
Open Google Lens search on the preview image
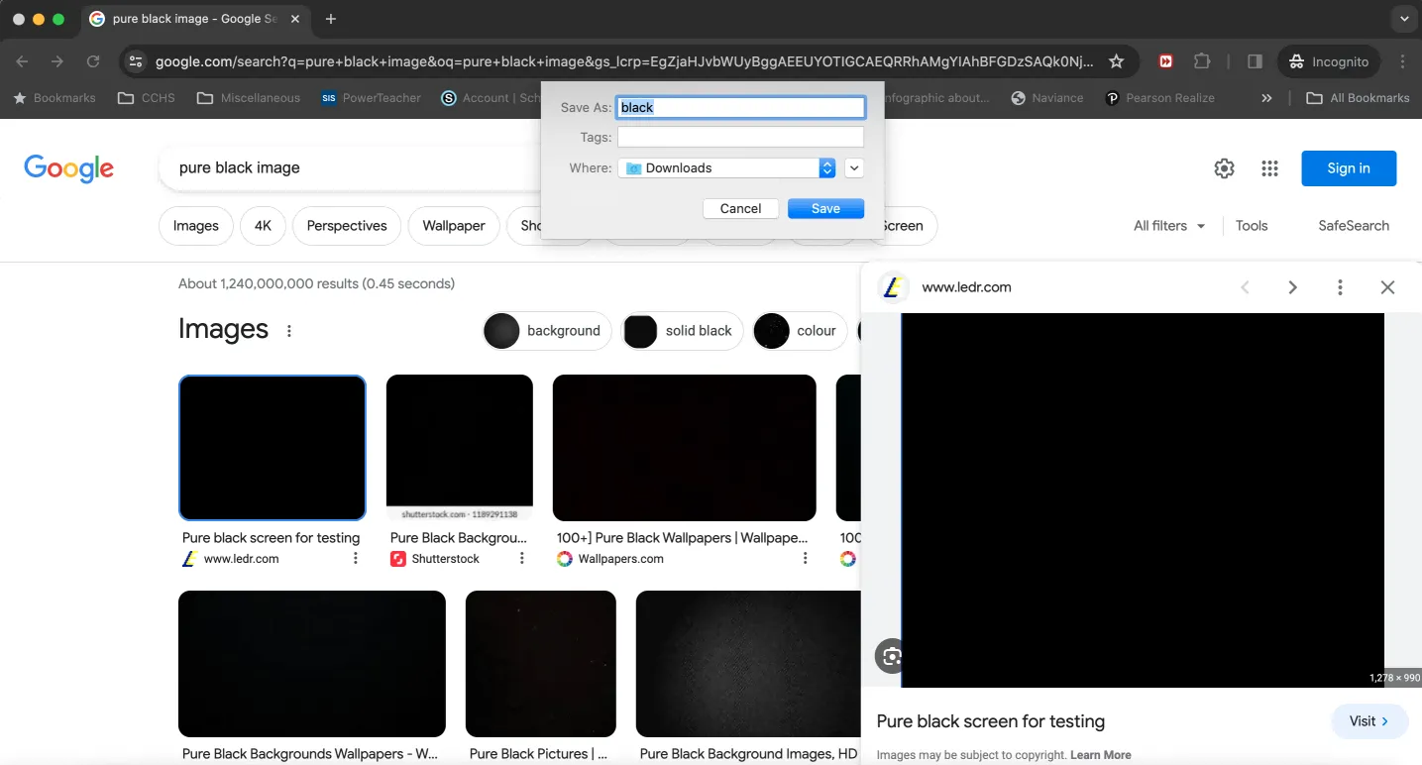pos(891,656)
